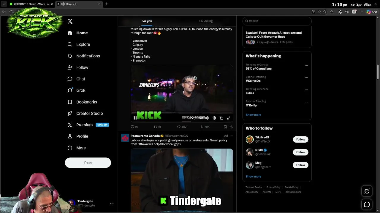Open more options on Restaurants Canada ad
The width and height of the screenshot is (380, 213).
231,136
